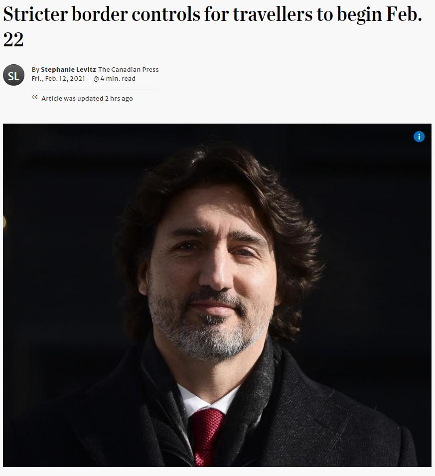Click the clock icon beside read time
This screenshot has height=476, width=435.
click(x=96, y=79)
